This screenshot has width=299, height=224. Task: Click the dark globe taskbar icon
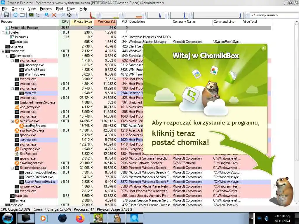tap(62, 218)
